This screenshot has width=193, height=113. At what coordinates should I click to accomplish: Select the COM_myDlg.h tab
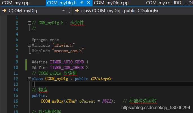click(x=62, y=3)
